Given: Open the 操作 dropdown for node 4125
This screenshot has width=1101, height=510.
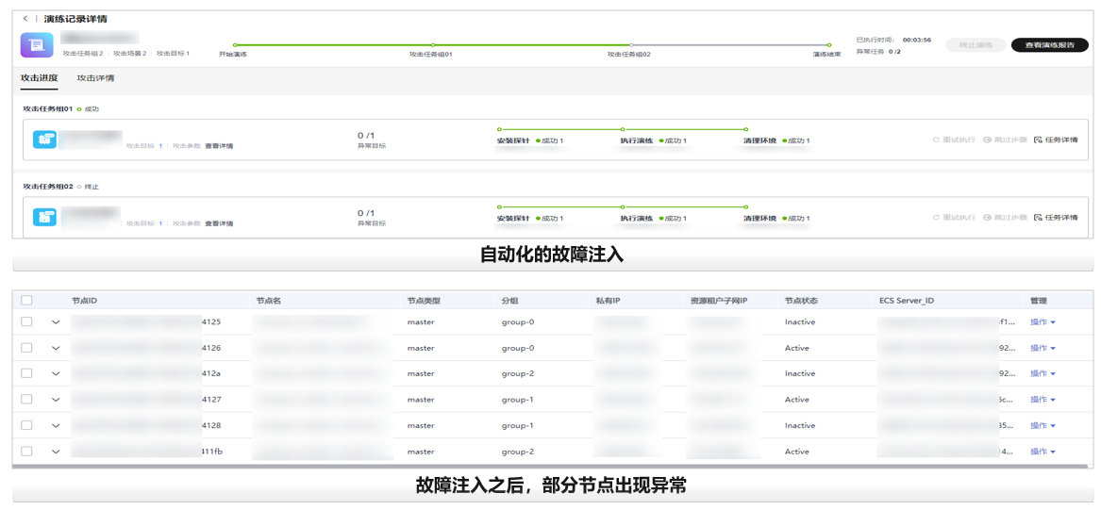Looking at the screenshot, I should pyautogui.click(x=1043, y=322).
